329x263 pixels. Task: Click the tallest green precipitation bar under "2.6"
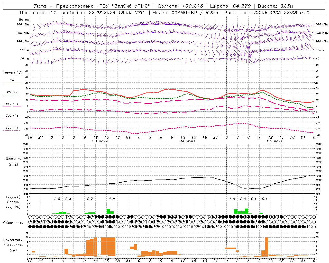[x=247, y=211]
